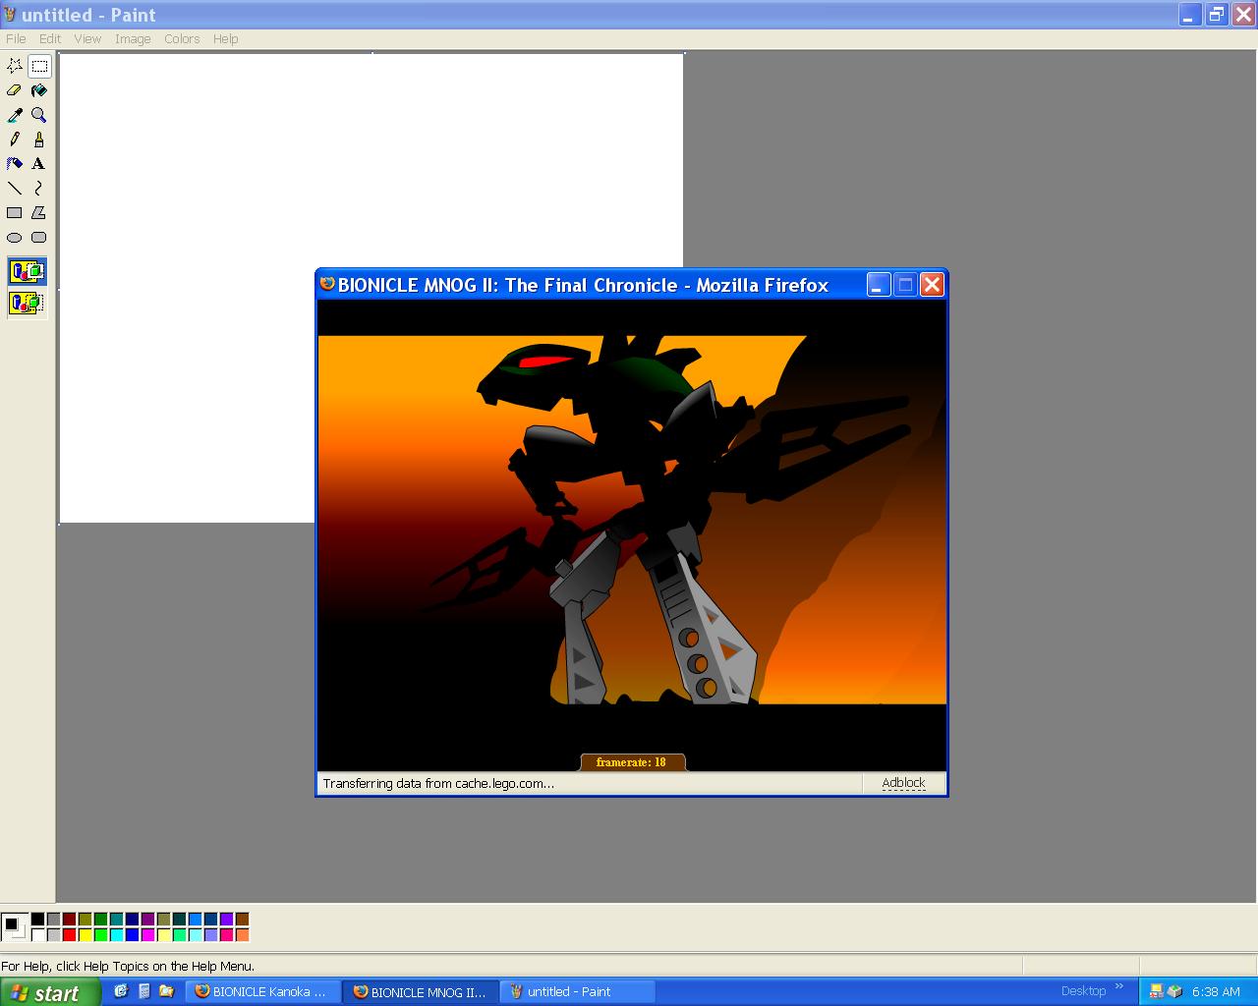Open the Colors menu
Screen dimensions: 1258x1006
(x=182, y=39)
